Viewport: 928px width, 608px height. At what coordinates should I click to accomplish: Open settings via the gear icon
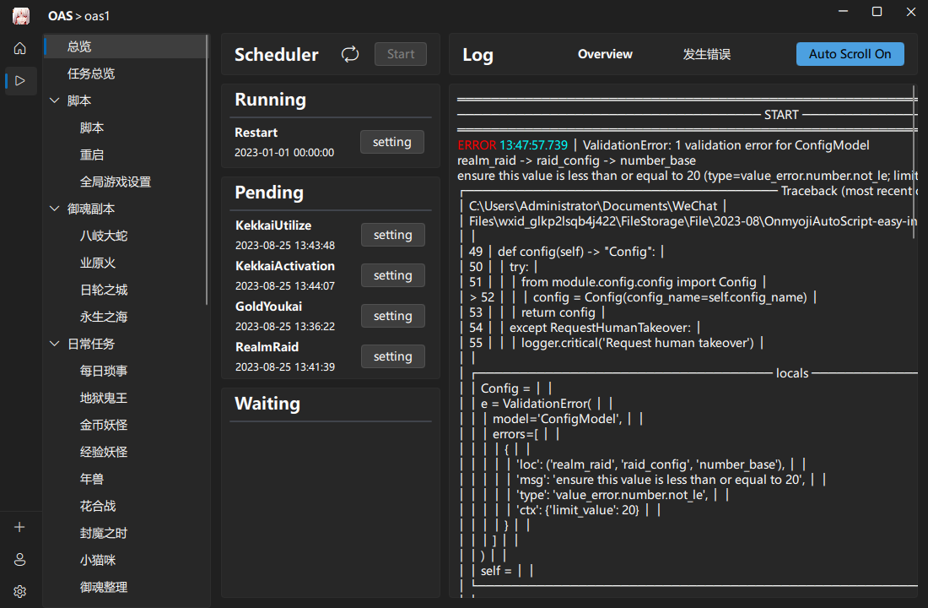pos(19,590)
